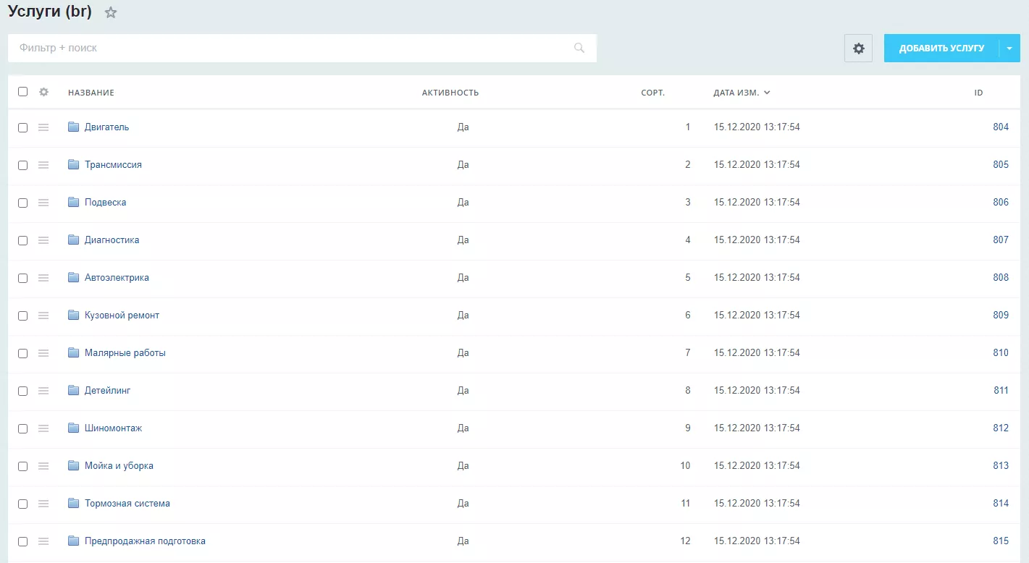
Task: Open row menu for Диагностика
Action: click(43, 240)
